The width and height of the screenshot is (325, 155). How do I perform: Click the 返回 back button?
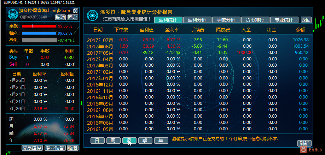coord(306,20)
